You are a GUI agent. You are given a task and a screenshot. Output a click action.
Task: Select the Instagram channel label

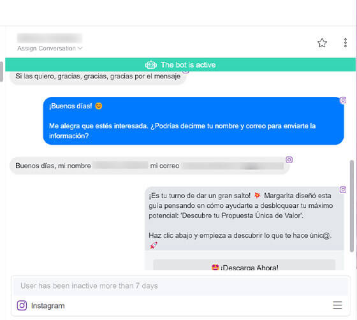[48, 306]
